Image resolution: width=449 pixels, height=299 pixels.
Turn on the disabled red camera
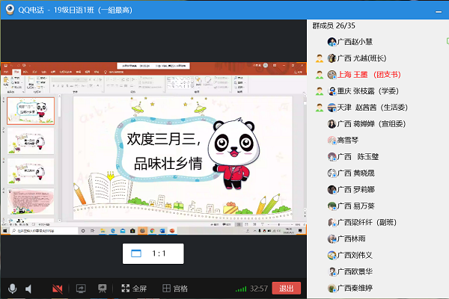[58, 289]
